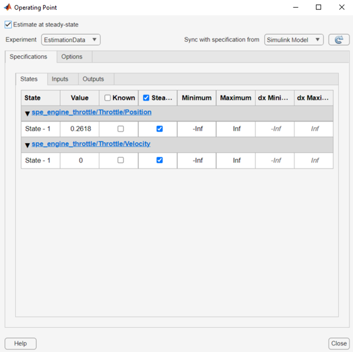Click Maximum Inf cell for Throttle/Position
Viewport: 353px width, 352px height.
click(x=236, y=129)
